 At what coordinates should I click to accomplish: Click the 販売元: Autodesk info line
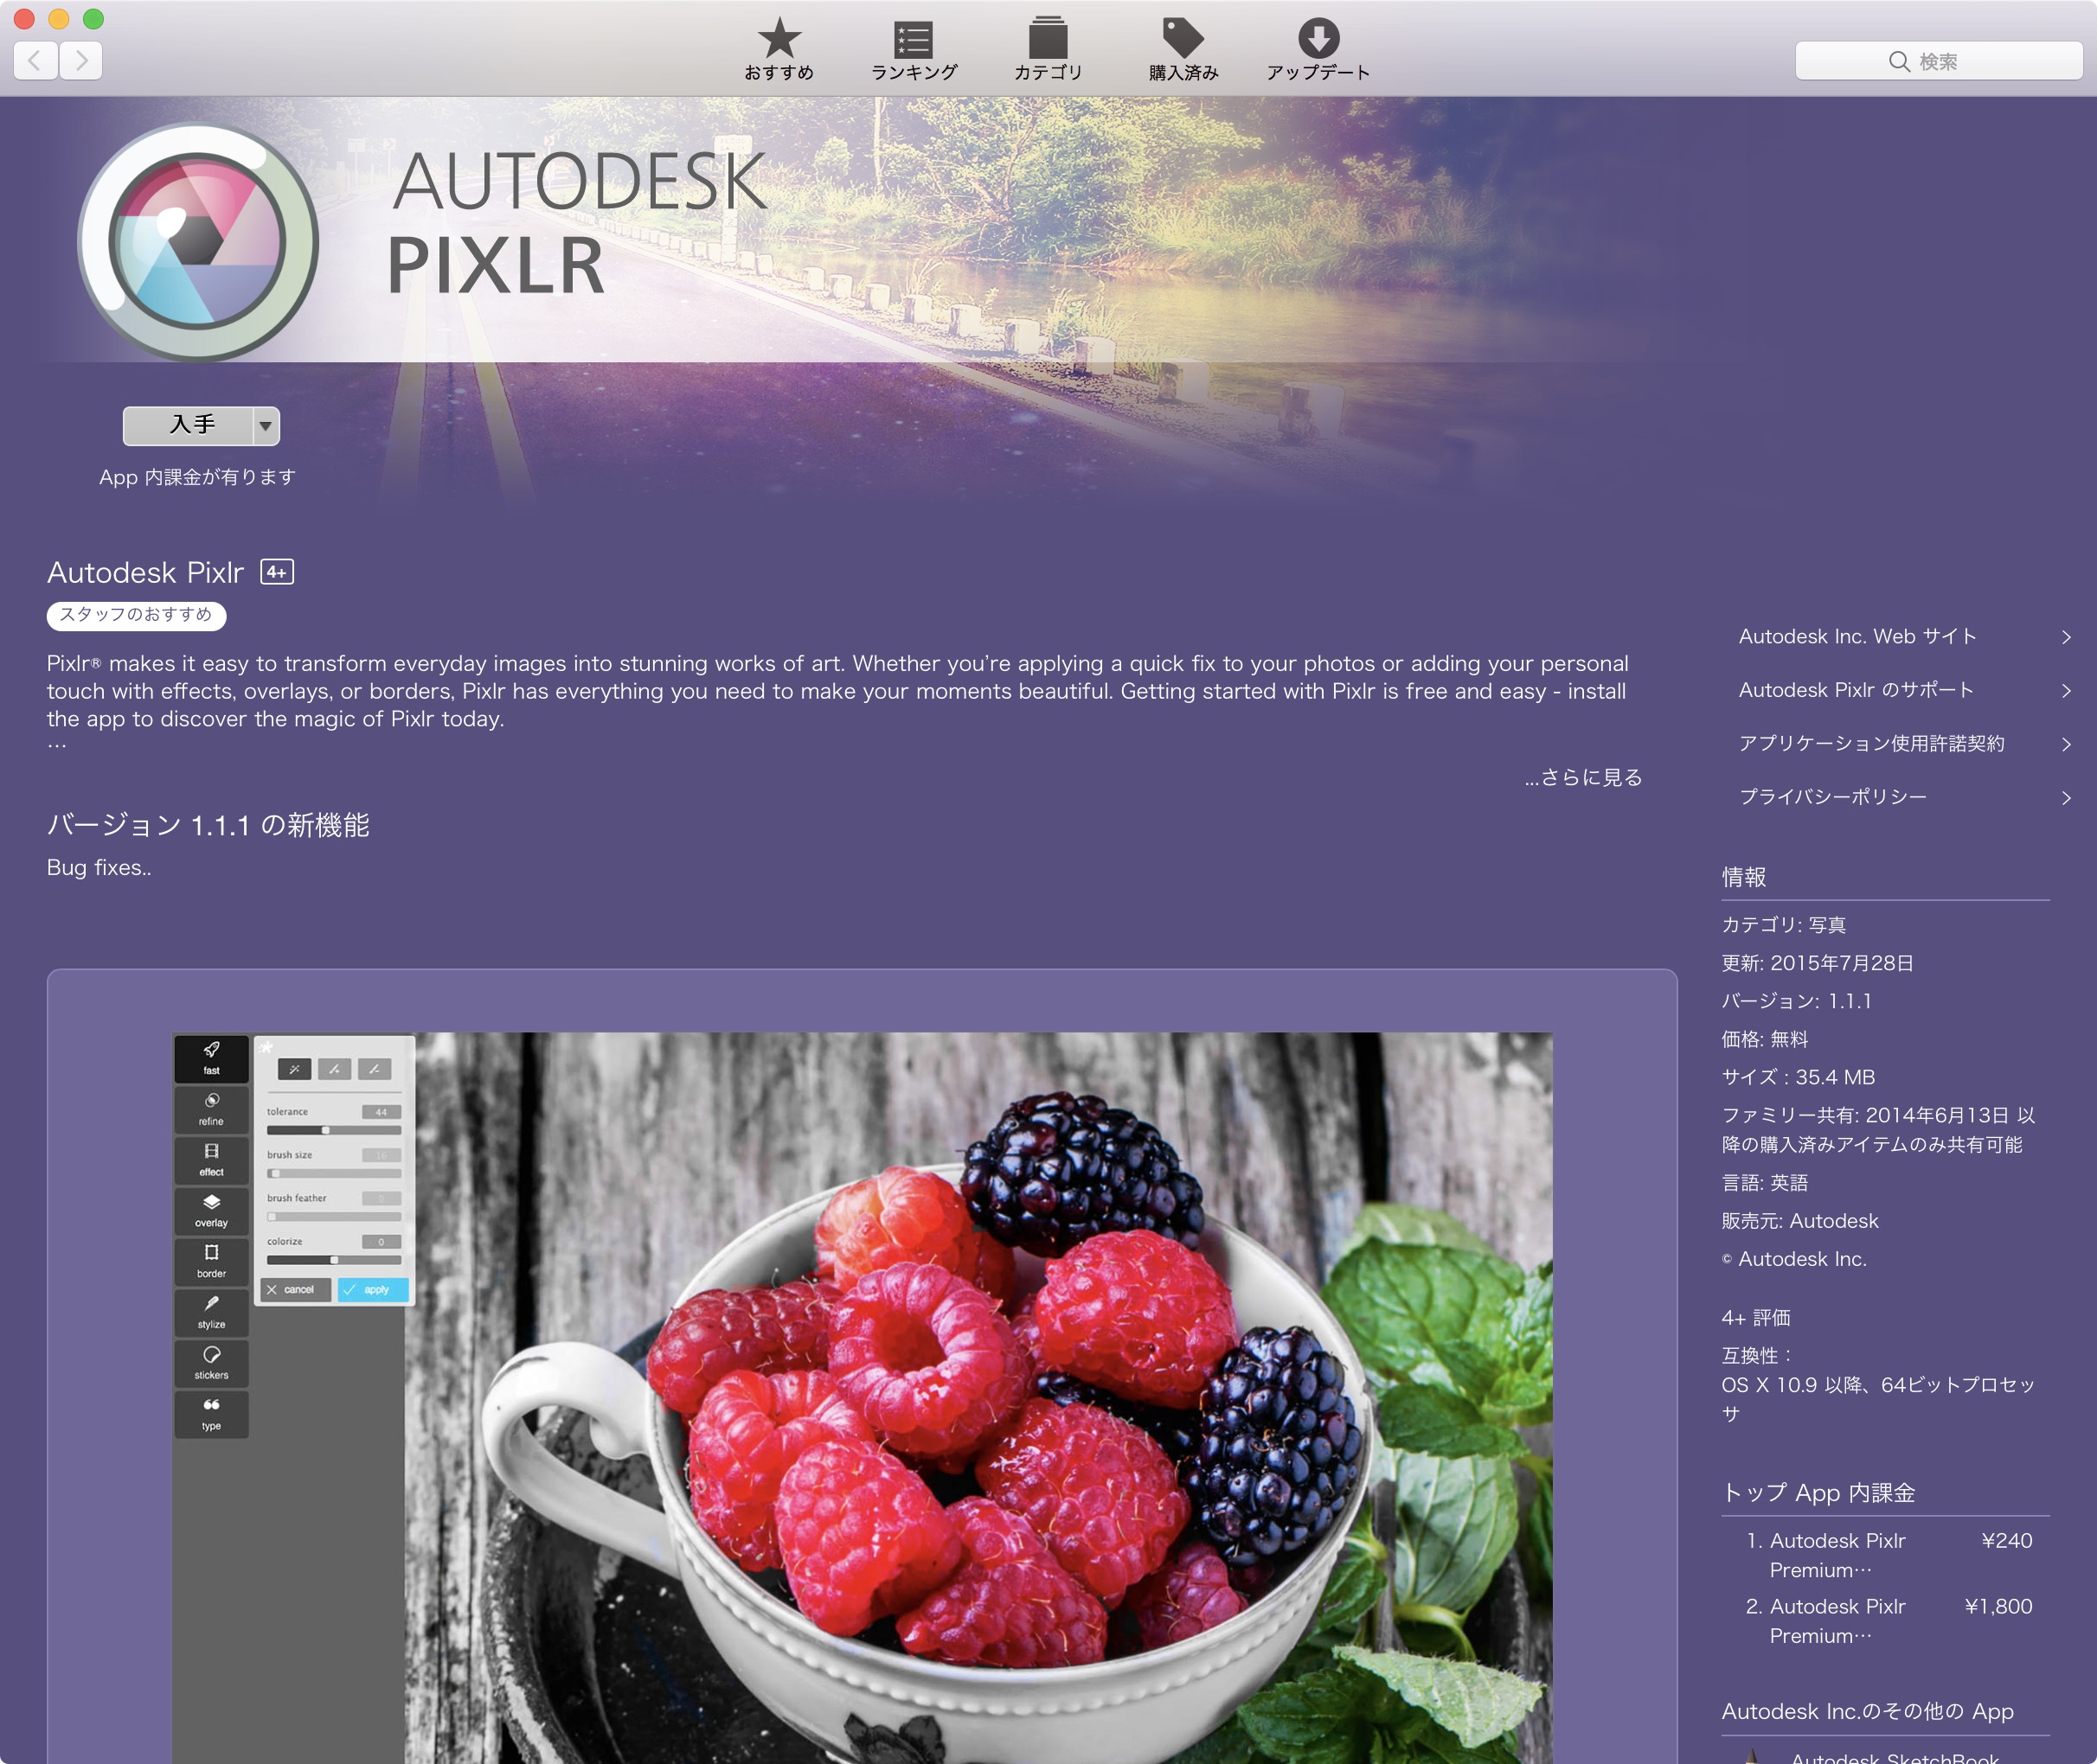[1800, 1221]
